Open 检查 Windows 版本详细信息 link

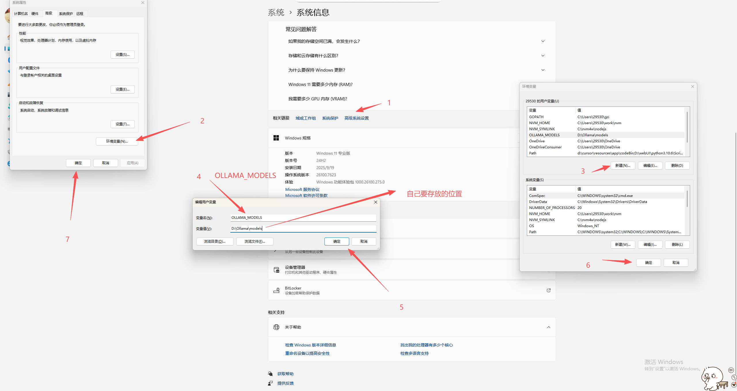tap(311, 345)
